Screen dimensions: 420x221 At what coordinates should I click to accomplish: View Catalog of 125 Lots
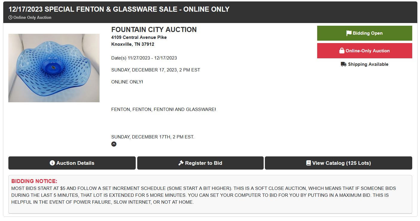pyautogui.click(x=338, y=163)
